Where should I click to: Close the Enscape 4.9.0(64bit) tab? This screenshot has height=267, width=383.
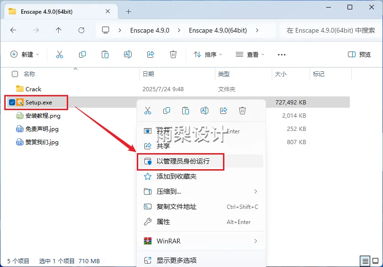(x=108, y=11)
